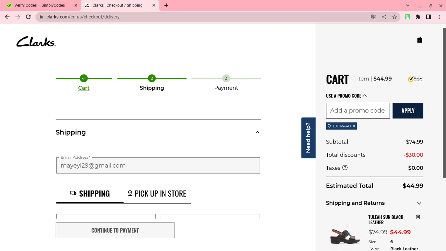Click the Black Leather color value

click(x=404, y=249)
